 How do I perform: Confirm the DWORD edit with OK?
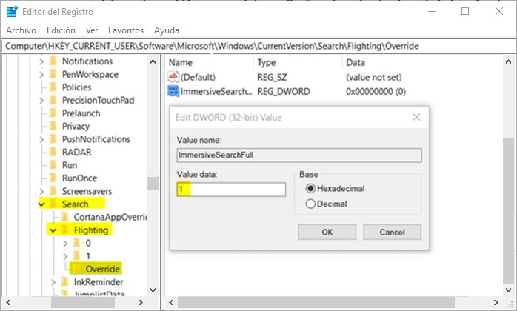click(327, 233)
